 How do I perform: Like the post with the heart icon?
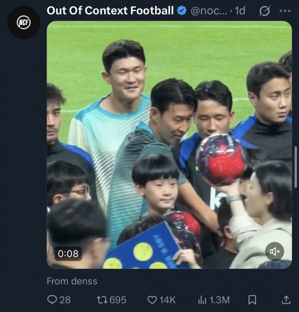point(152,300)
